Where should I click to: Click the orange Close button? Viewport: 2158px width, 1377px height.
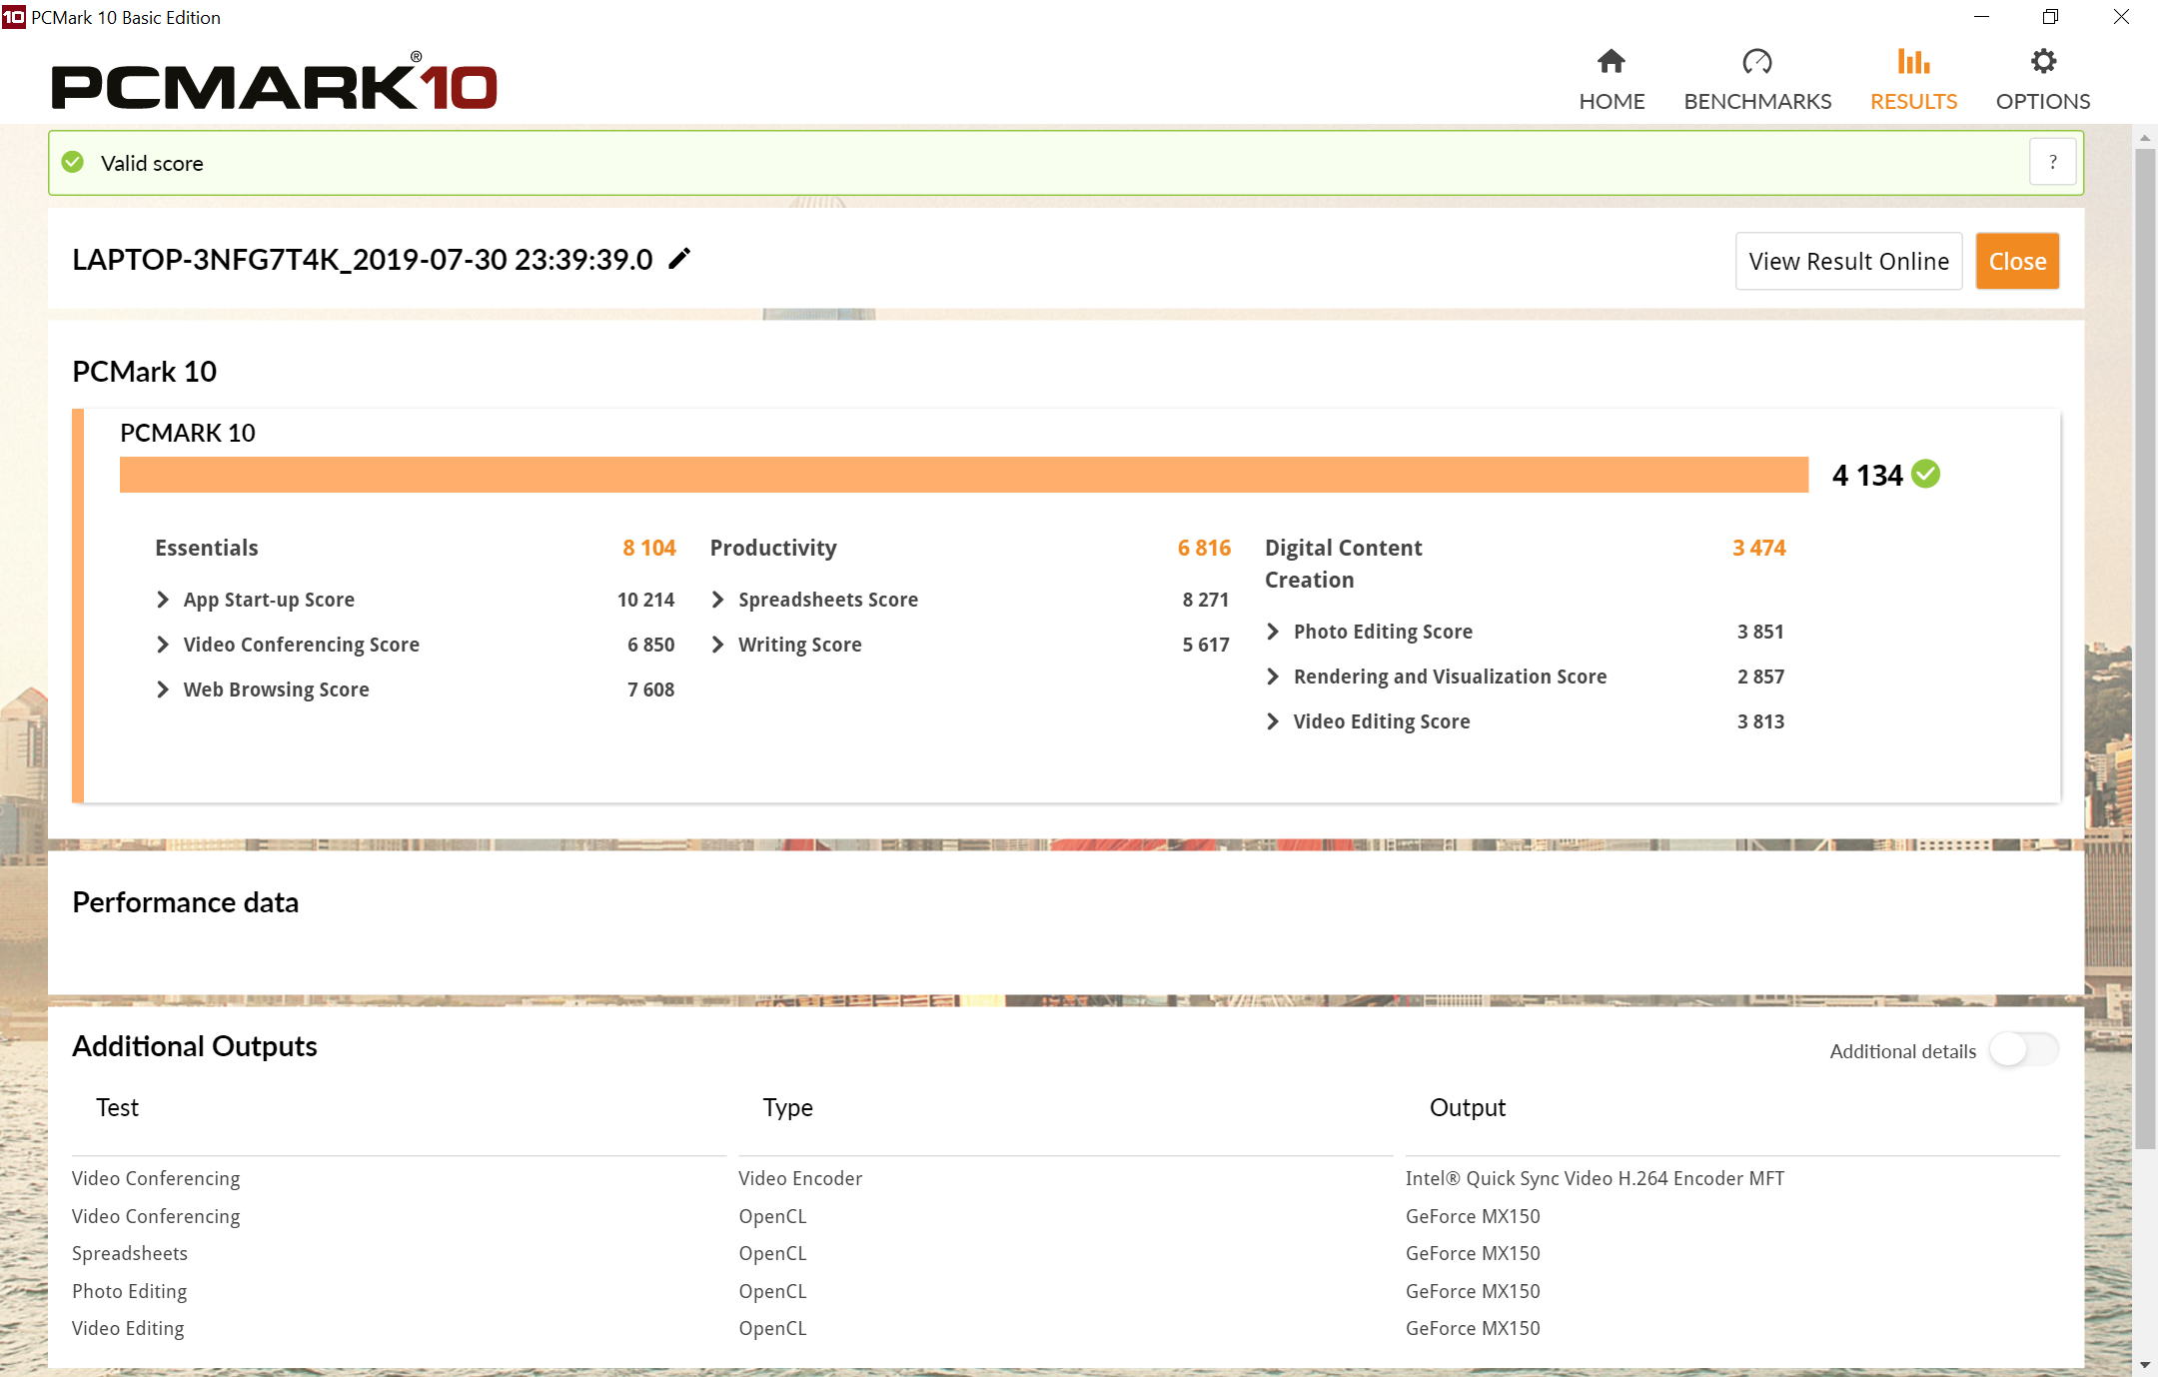click(x=2017, y=261)
